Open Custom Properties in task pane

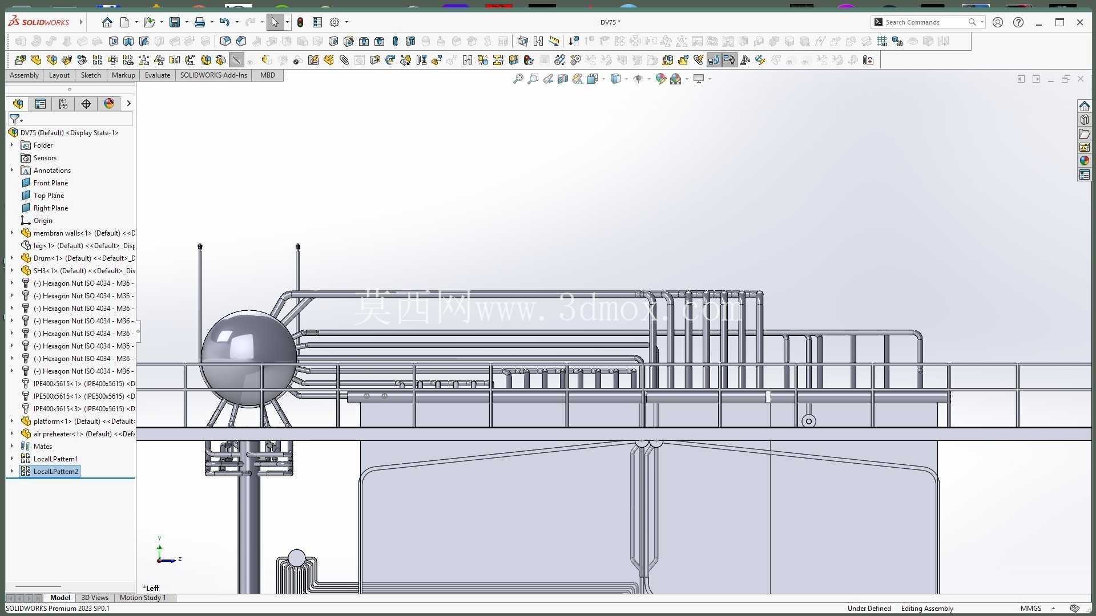click(x=1084, y=175)
